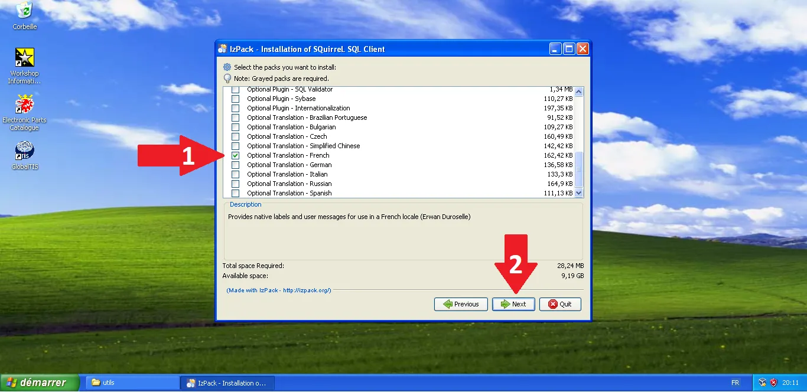Quit the installer with Quit button
807x392 pixels.
pyautogui.click(x=559, y=304)
